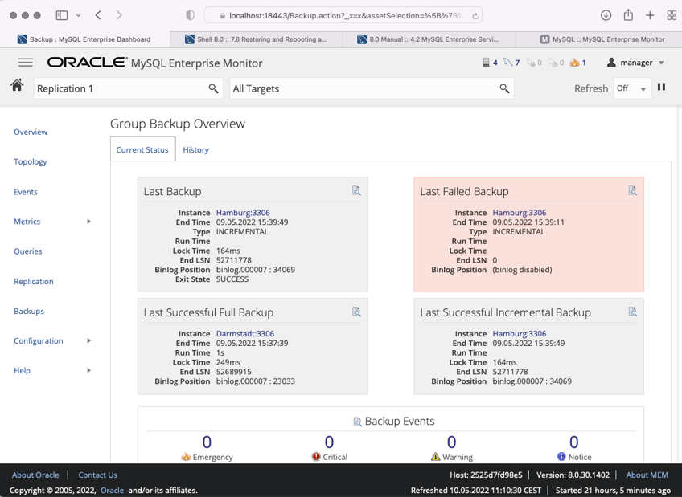This screenshot has width=682, height=497.
Task: Open Hamburg:3306 link in Last Failed Backup
Action: pos(520,213)
